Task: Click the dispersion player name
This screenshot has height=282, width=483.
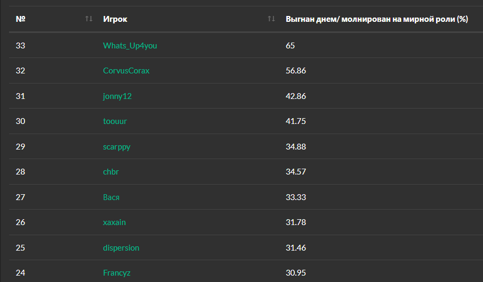Action: coord(121,248)
